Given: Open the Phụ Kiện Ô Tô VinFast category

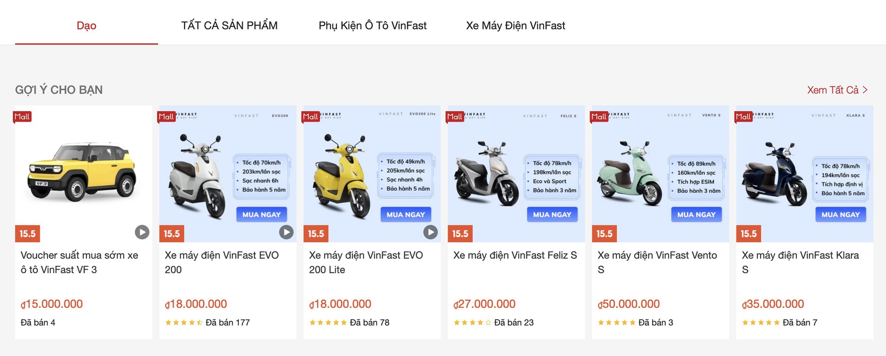Looking at the screenshot, I should [x=372, y=25].
